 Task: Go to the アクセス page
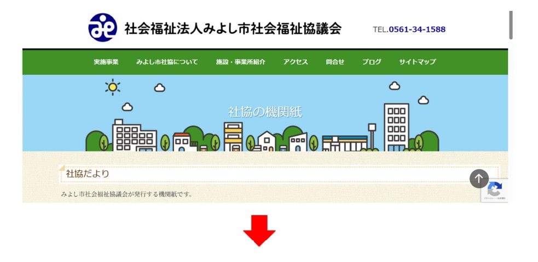click(x=296, y=62)
